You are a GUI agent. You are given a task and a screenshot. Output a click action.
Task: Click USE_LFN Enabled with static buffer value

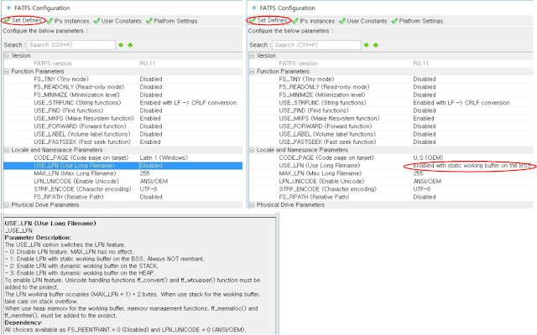(472, 166)
